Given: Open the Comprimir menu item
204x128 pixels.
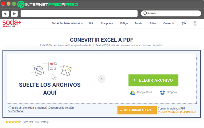Looking at the screenshot, I should [107, 23].
